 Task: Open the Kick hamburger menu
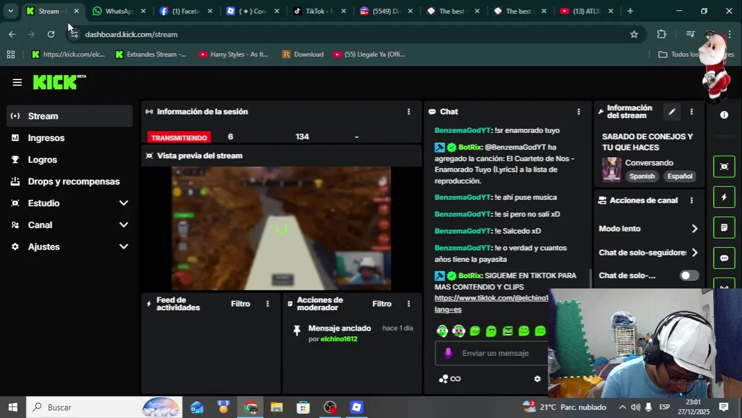click(17, 82)
